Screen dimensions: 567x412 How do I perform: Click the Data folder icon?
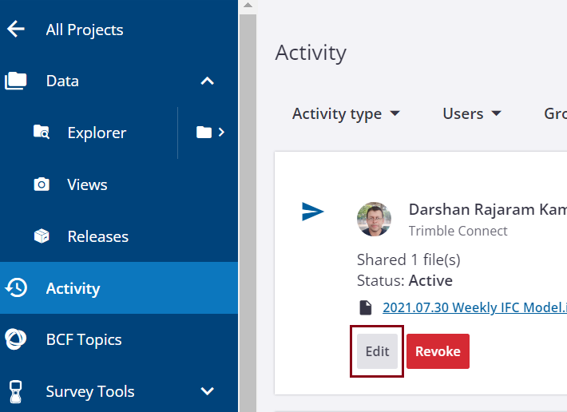(x=16, y=81)
